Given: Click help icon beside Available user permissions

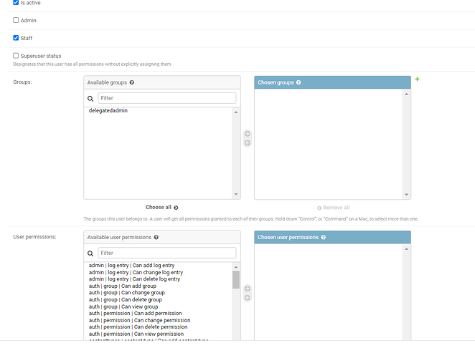Looking at the screenshot, I should click(x=156, y=238).
